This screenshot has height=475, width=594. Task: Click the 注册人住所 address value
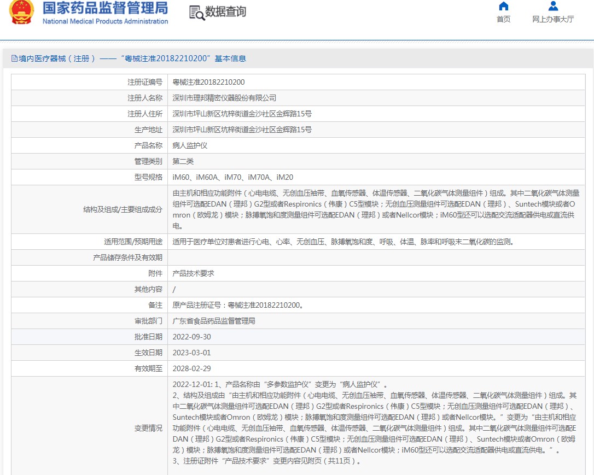(242, 114)
